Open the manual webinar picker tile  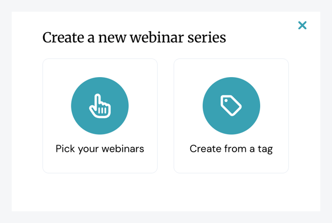[x=100, y=116]
